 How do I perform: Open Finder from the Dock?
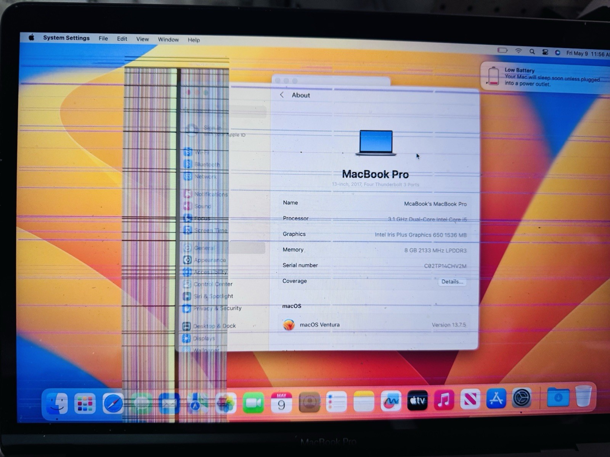(57, 403)
